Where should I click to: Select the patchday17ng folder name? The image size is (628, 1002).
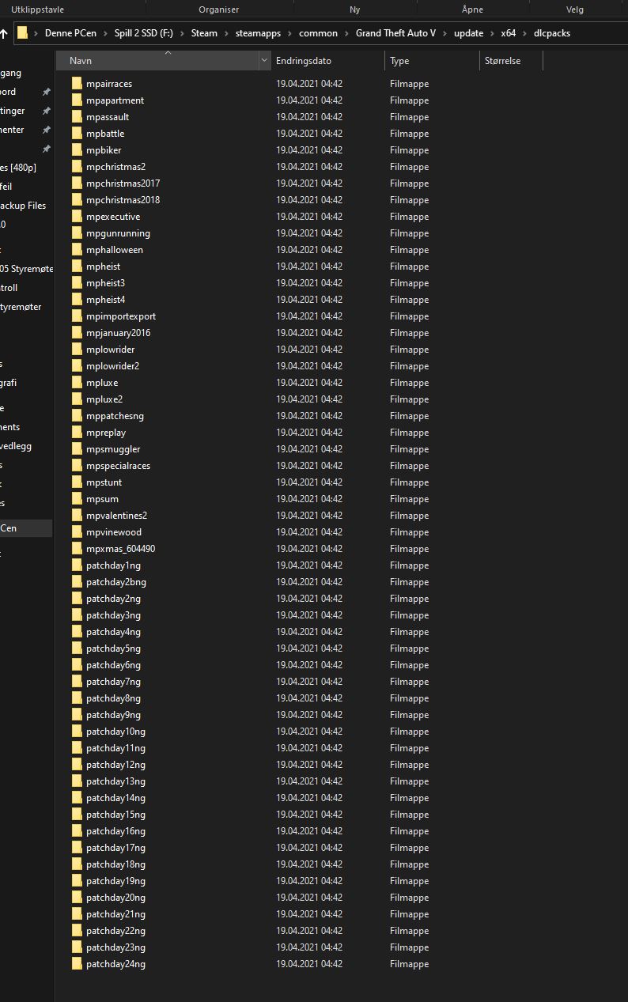[x=115, y=848]
